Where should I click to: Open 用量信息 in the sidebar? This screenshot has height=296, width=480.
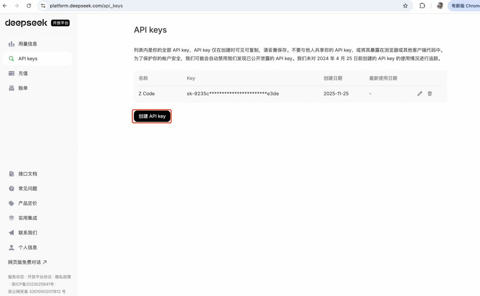[37, 44]
